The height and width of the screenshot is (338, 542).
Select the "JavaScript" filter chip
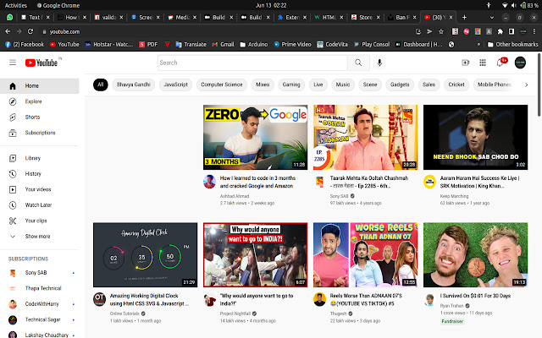[175, 84]
